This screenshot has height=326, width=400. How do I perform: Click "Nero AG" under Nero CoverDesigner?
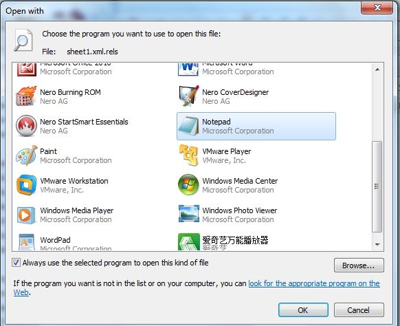coord(216,101)
